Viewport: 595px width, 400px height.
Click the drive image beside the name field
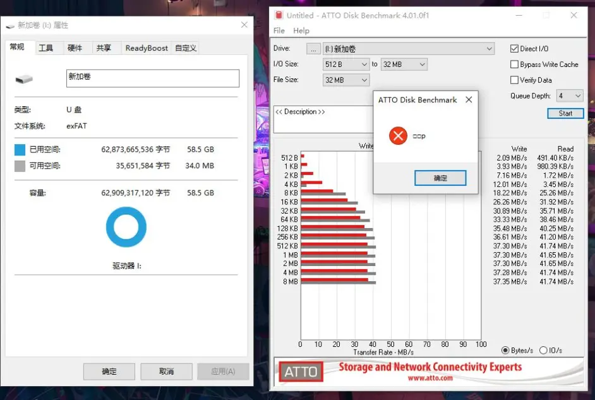pos(24,79)
